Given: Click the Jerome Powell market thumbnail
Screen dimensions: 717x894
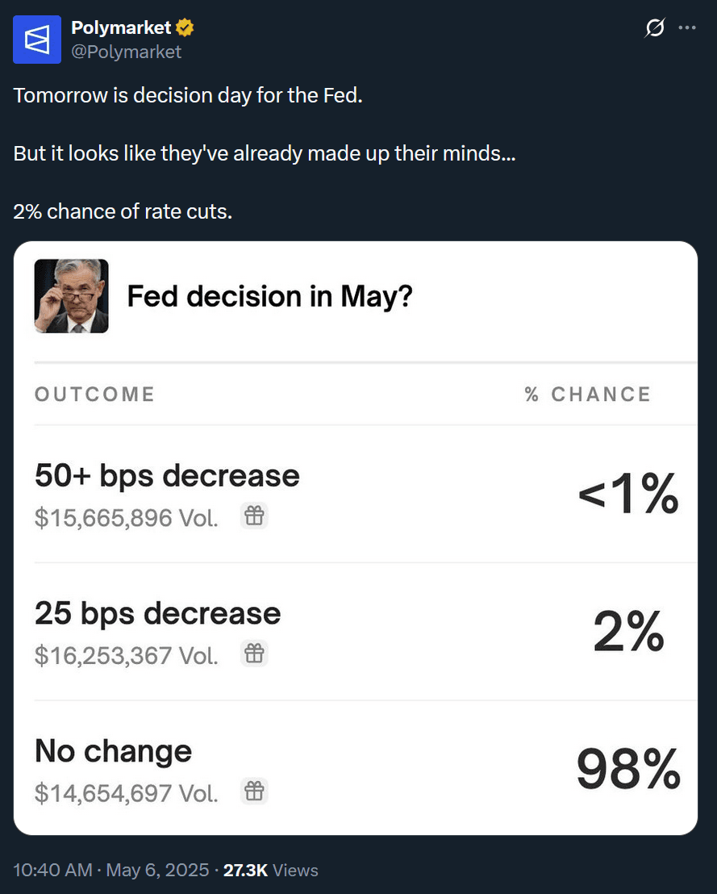Looking at the screenshot, I should (72, 296).
